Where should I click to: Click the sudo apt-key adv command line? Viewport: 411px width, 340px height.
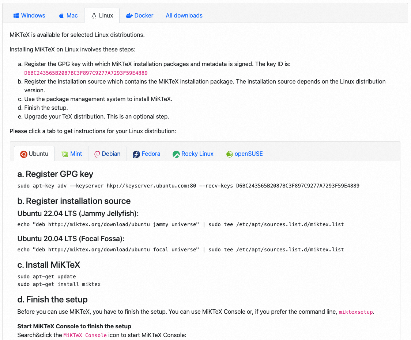(188, 186)
